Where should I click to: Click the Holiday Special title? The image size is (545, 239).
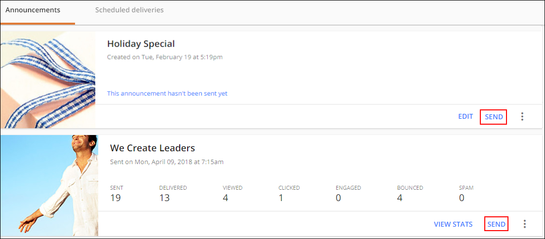(x=141, y=44)
